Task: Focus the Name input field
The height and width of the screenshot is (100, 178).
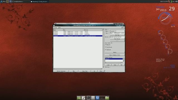Action: pos(117,31)
